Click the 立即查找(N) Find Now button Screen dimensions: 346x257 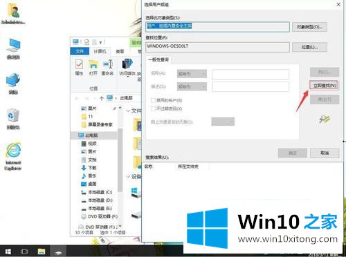tap(324, 86)
